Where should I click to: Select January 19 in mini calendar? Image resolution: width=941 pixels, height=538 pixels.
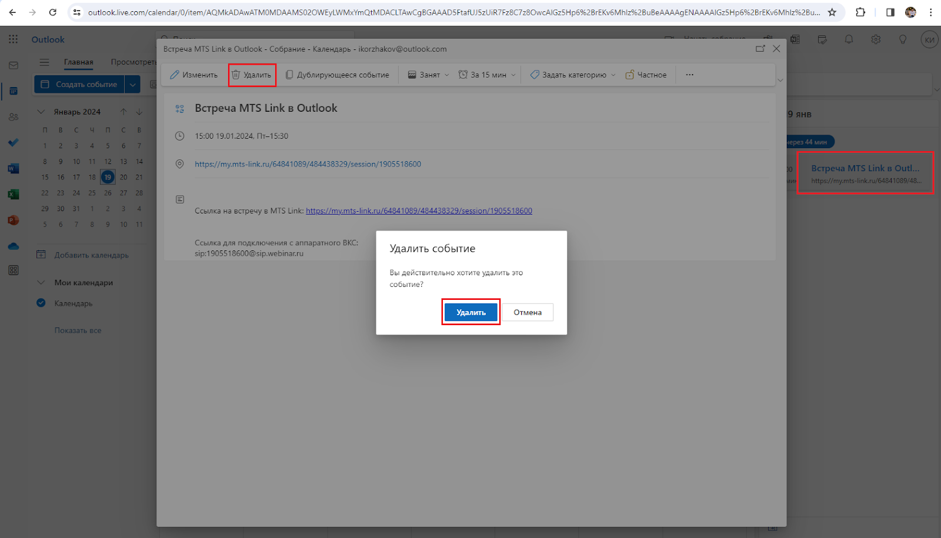108,177
